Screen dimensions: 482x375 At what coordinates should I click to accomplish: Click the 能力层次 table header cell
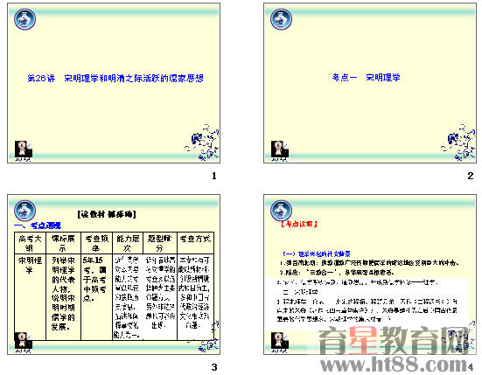tap(128, 243)
